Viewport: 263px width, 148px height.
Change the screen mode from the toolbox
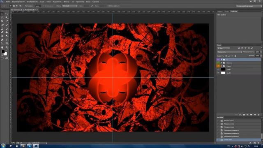[x=7, y=58]
